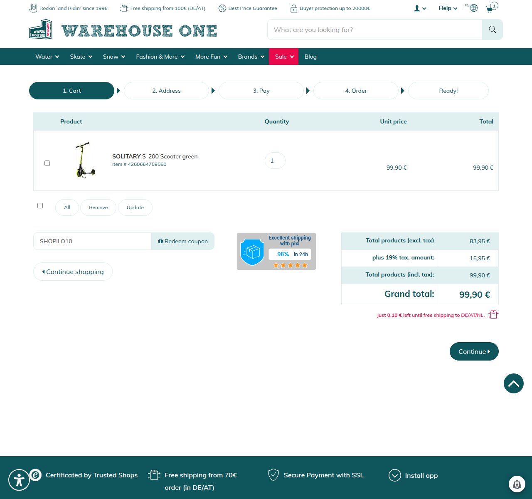Open the Blog page

coord(310,57)
